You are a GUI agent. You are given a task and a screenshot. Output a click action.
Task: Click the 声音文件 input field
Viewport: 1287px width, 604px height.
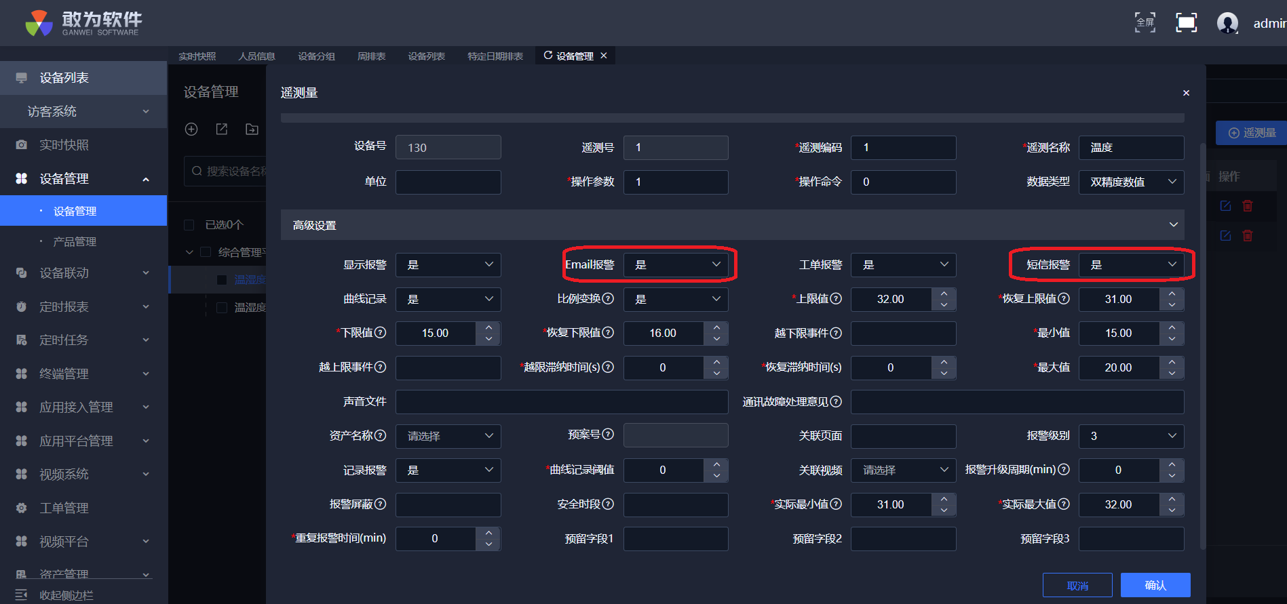tap(562, 402)
